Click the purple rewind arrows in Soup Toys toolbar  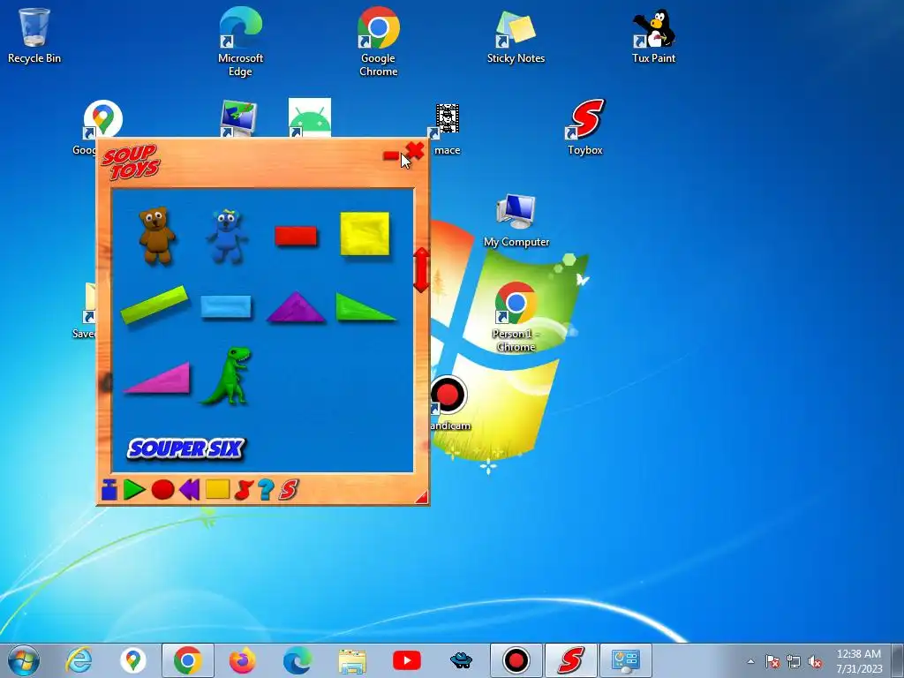(x=189, y=489)
